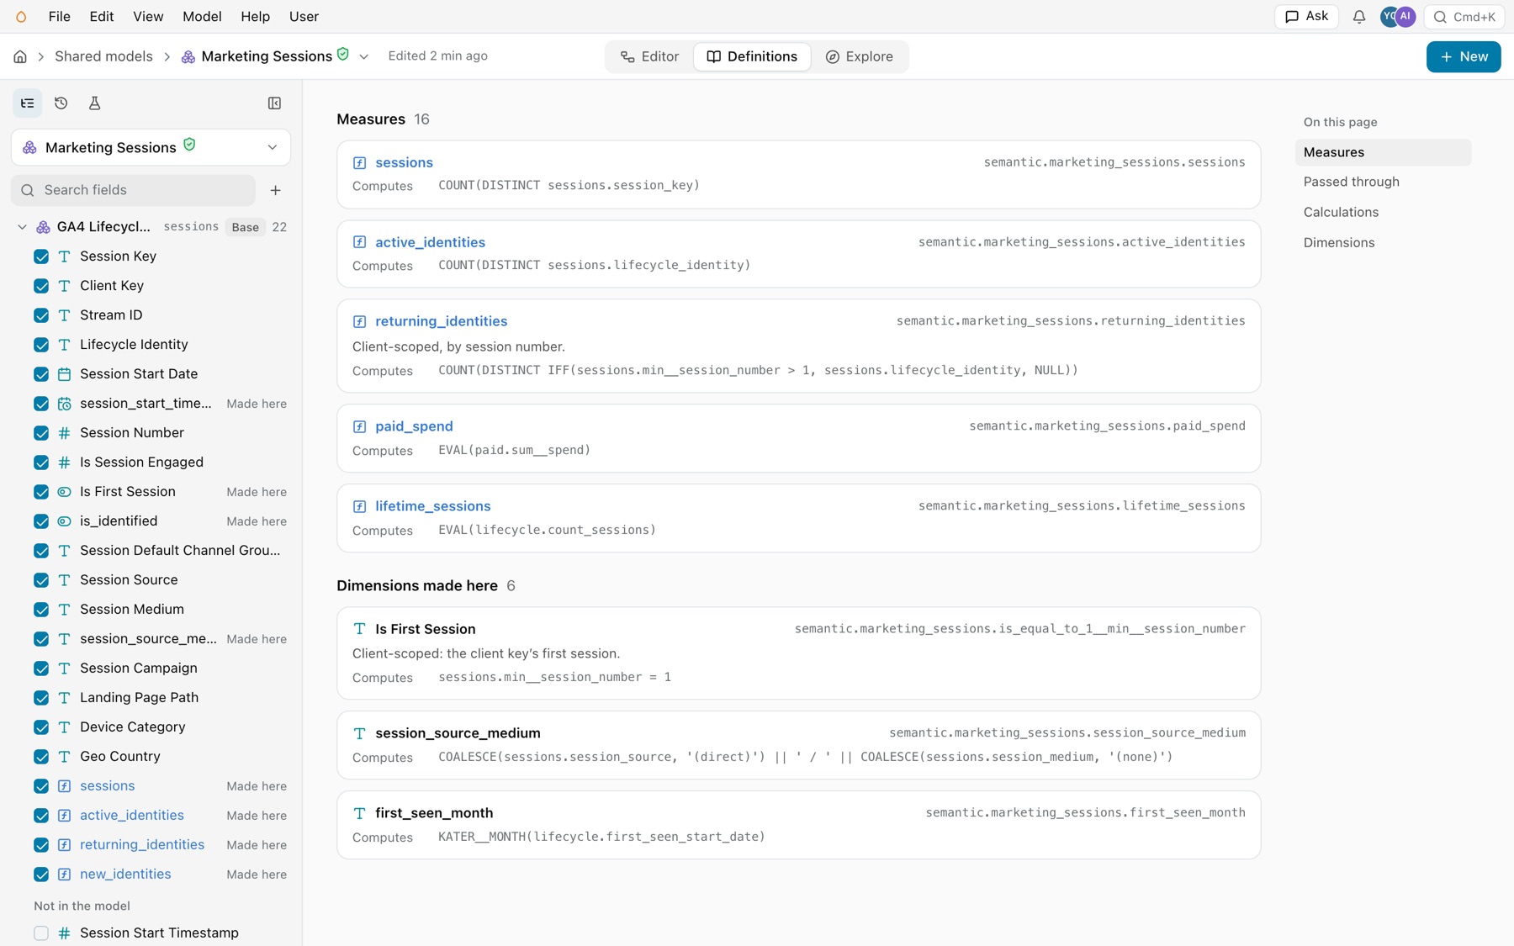The width and height of the screenshot is (1514, 946).
Task: Click the text type icon of first_seen_month
Action: tap(359, 813)
